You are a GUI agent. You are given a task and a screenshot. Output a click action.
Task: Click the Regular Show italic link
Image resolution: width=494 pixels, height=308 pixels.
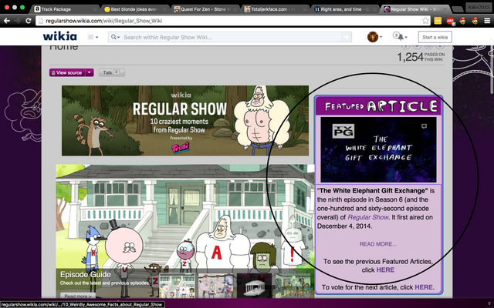(368, 217)
